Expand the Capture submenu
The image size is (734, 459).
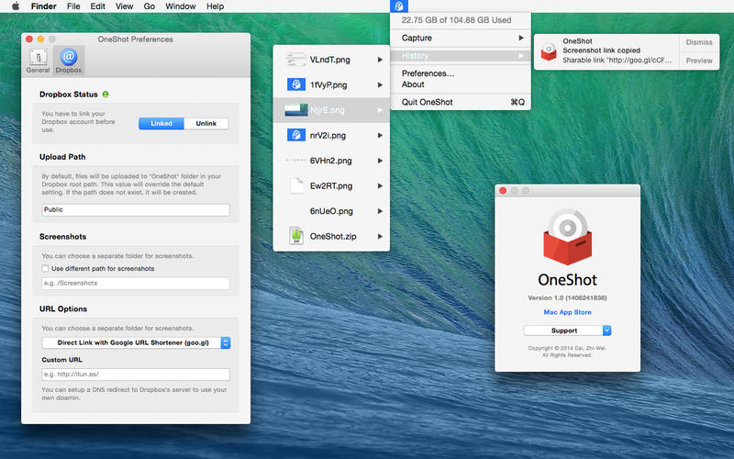click(x=461, y=39)
